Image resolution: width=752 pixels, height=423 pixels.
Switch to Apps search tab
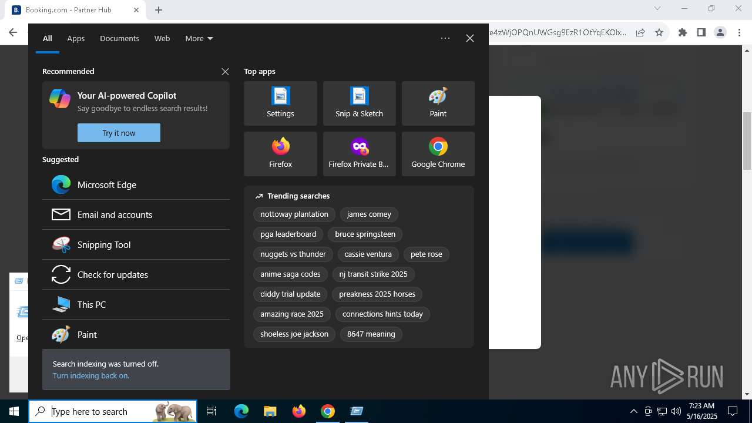click(x=76, y=38)
